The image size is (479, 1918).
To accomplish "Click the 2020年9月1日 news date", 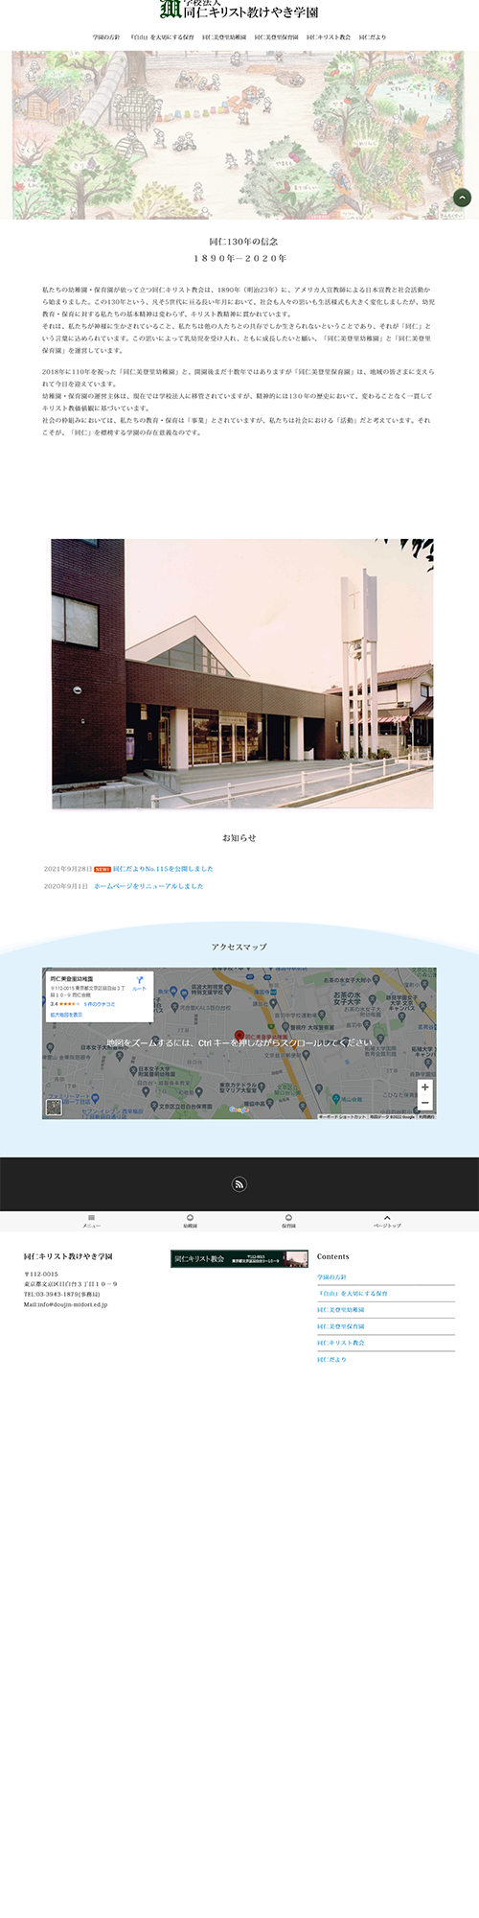I will [x=66, y=886].
